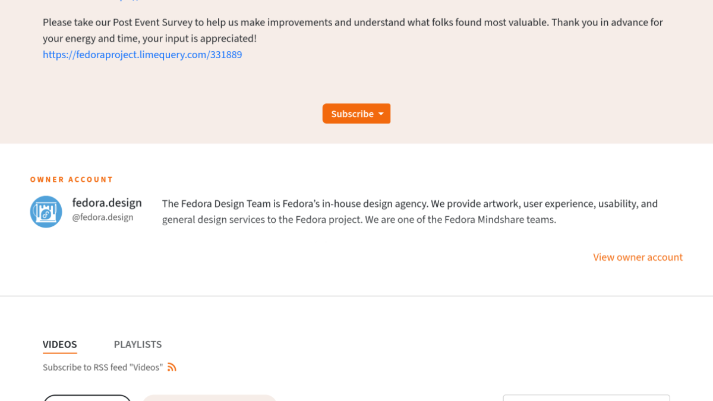Screen dimensions: 713x401
Task: Click the outlined pill button below Videos
Action: coord(87,398)
